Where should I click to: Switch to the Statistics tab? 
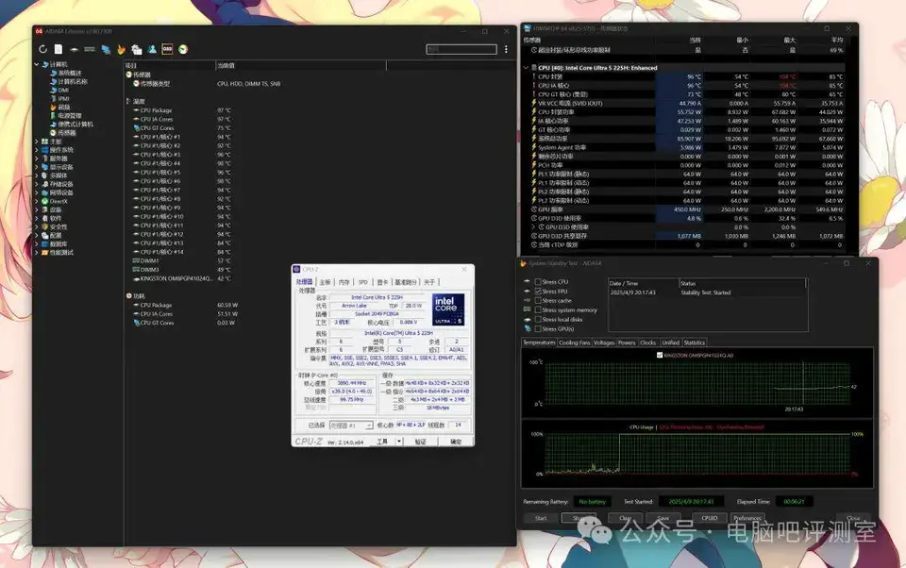(695, 342)
